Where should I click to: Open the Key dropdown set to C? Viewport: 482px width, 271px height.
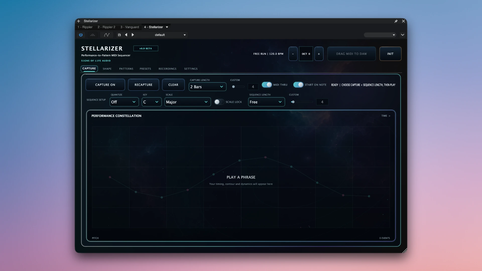point(152,102)
